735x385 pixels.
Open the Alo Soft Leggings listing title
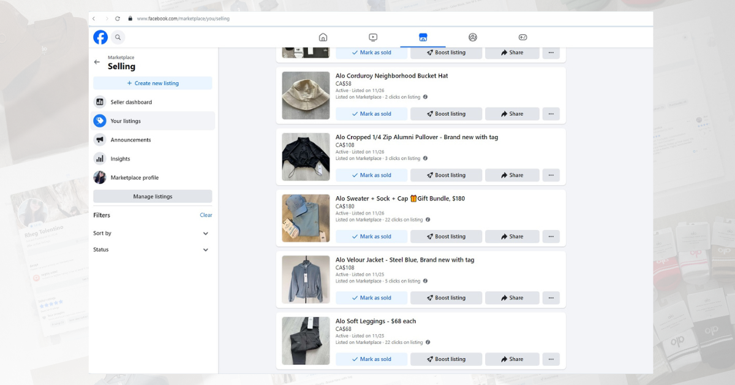coord(375,321)
